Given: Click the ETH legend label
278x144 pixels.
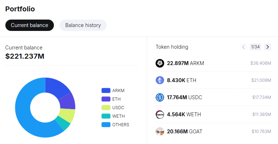Looking at the screenshot, I should click(x=116, y=99).
